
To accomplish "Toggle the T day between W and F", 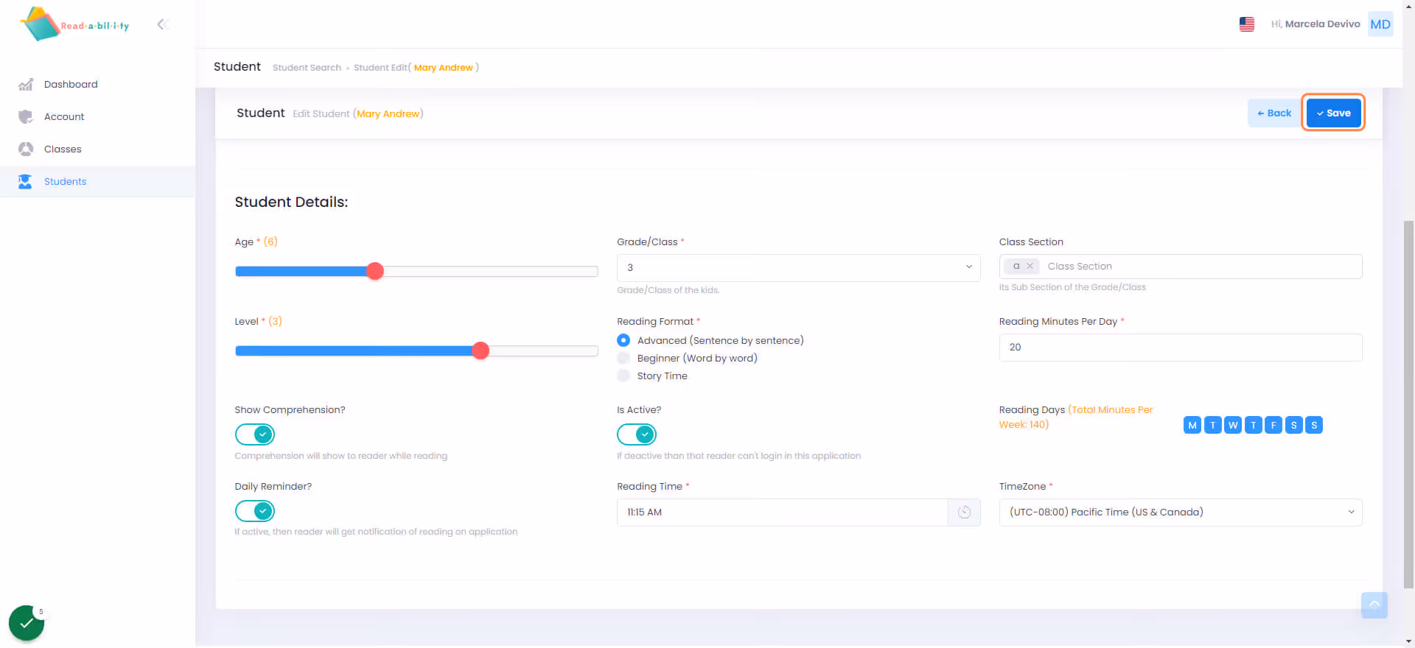I will click(1253, 425).
